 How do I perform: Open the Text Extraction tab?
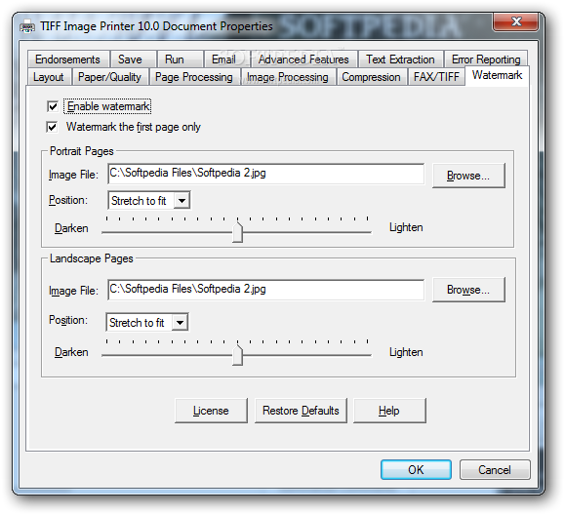coord(400,59)
